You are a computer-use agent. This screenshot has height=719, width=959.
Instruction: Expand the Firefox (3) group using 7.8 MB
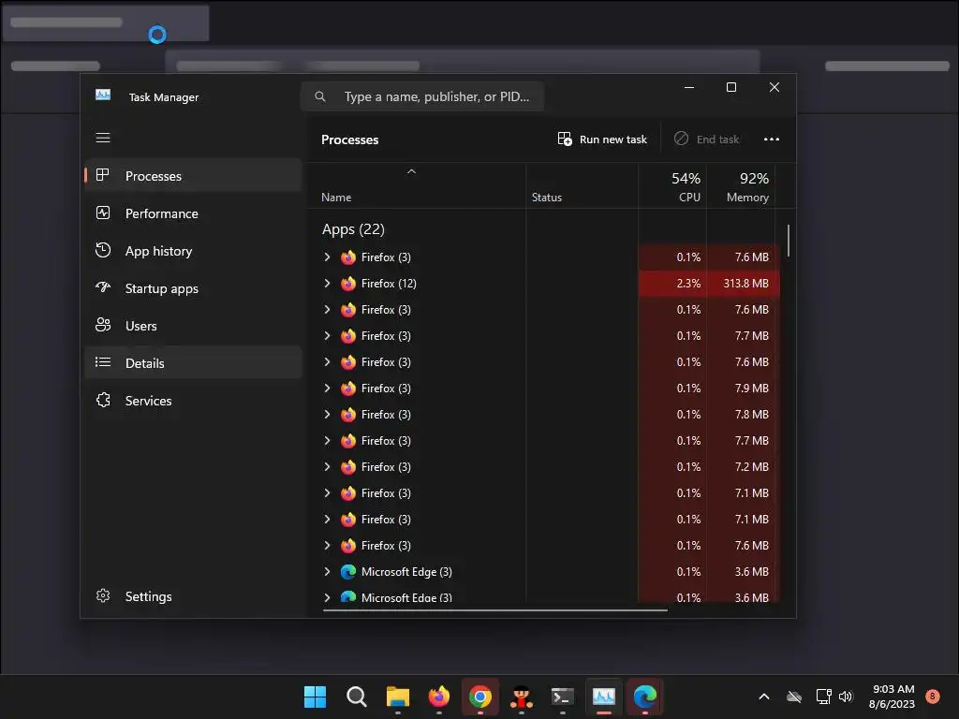[327, 415]
